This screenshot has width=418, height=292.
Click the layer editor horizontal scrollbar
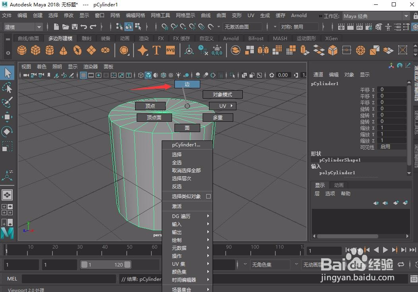pos(348,236)
